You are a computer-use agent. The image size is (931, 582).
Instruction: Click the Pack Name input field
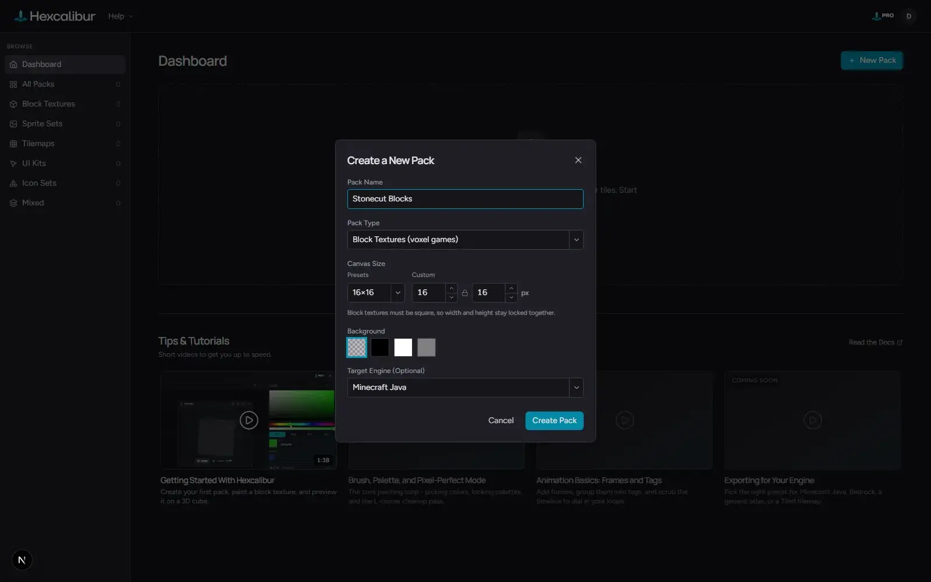[x=465, y=199]
